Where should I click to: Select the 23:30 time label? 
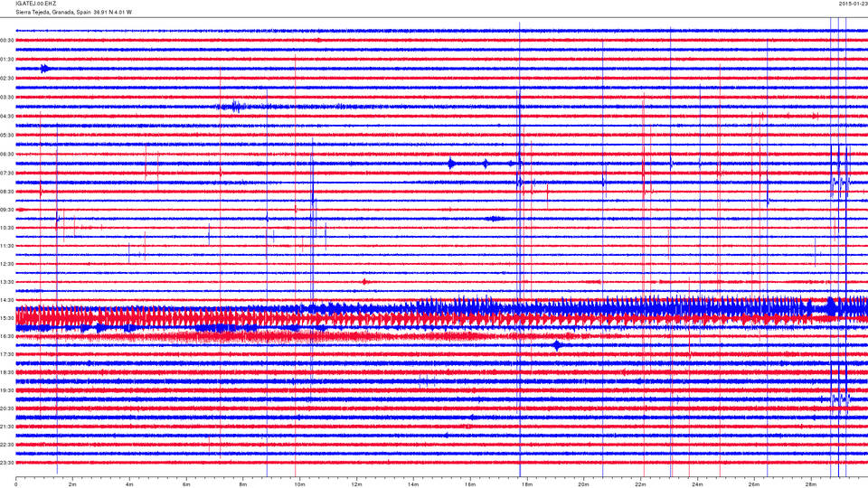[7, 463]
